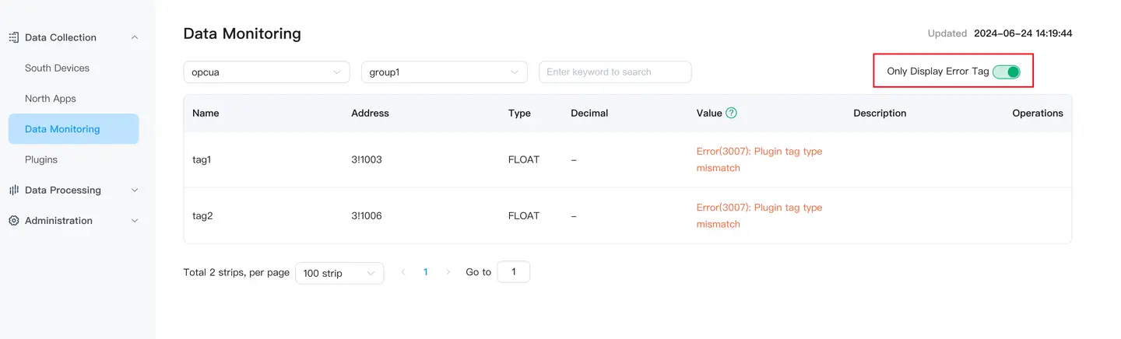Open the 100 strip page size dropdown
1121x339 pixels.
(x=339, y=273)
